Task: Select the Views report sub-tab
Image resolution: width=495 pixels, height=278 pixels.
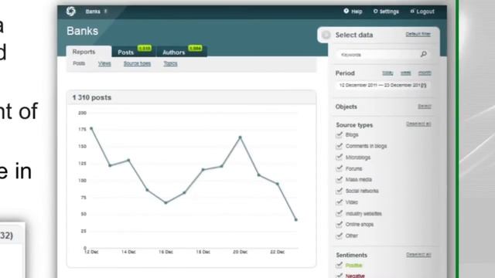Action: point(104,63)
